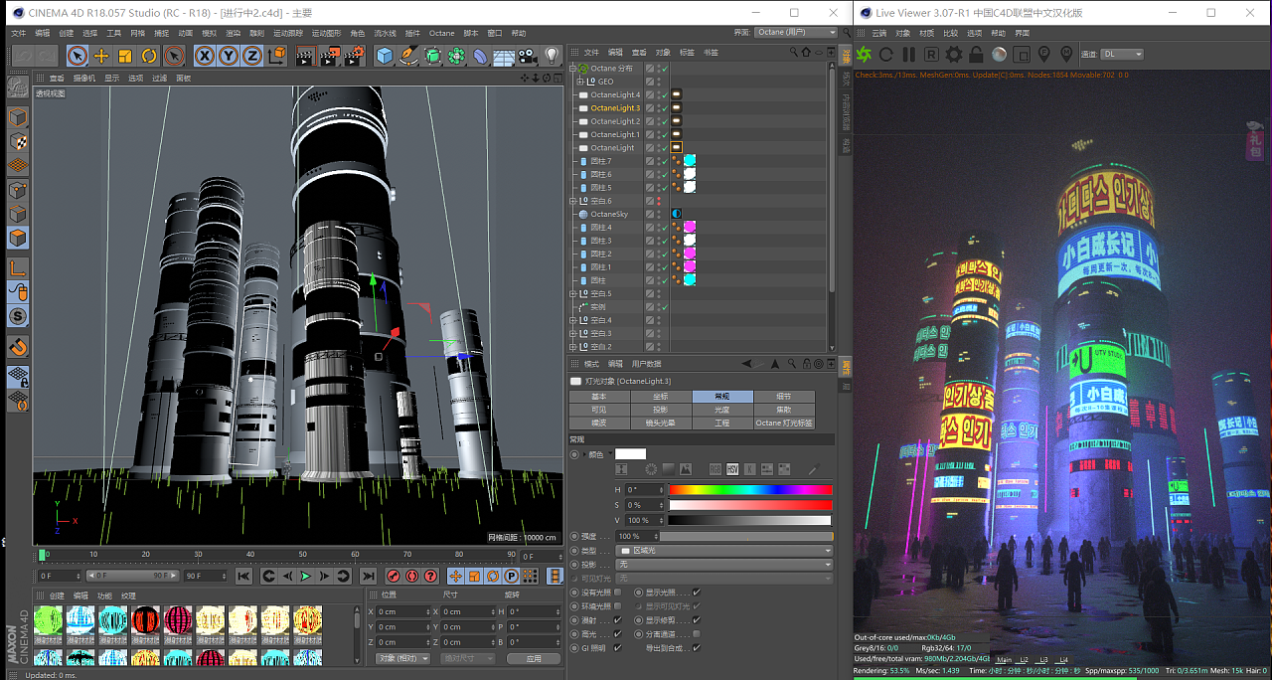Viewport: 1272px width, 680px height.
Task: Click the hue H gradient slider
Action: (750, 489)
